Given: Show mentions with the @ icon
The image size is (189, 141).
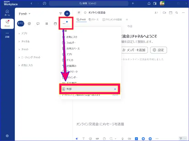Looking at the screenshot, I should (x=29, y=24).
